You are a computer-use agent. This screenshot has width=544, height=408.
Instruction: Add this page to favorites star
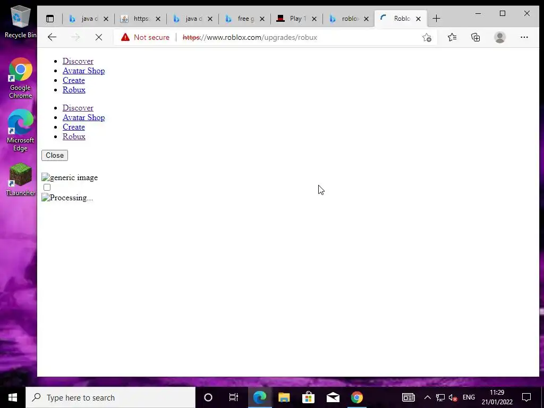[427, 38]
